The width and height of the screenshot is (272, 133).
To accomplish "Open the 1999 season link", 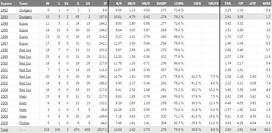I will (x=4, y=57).
